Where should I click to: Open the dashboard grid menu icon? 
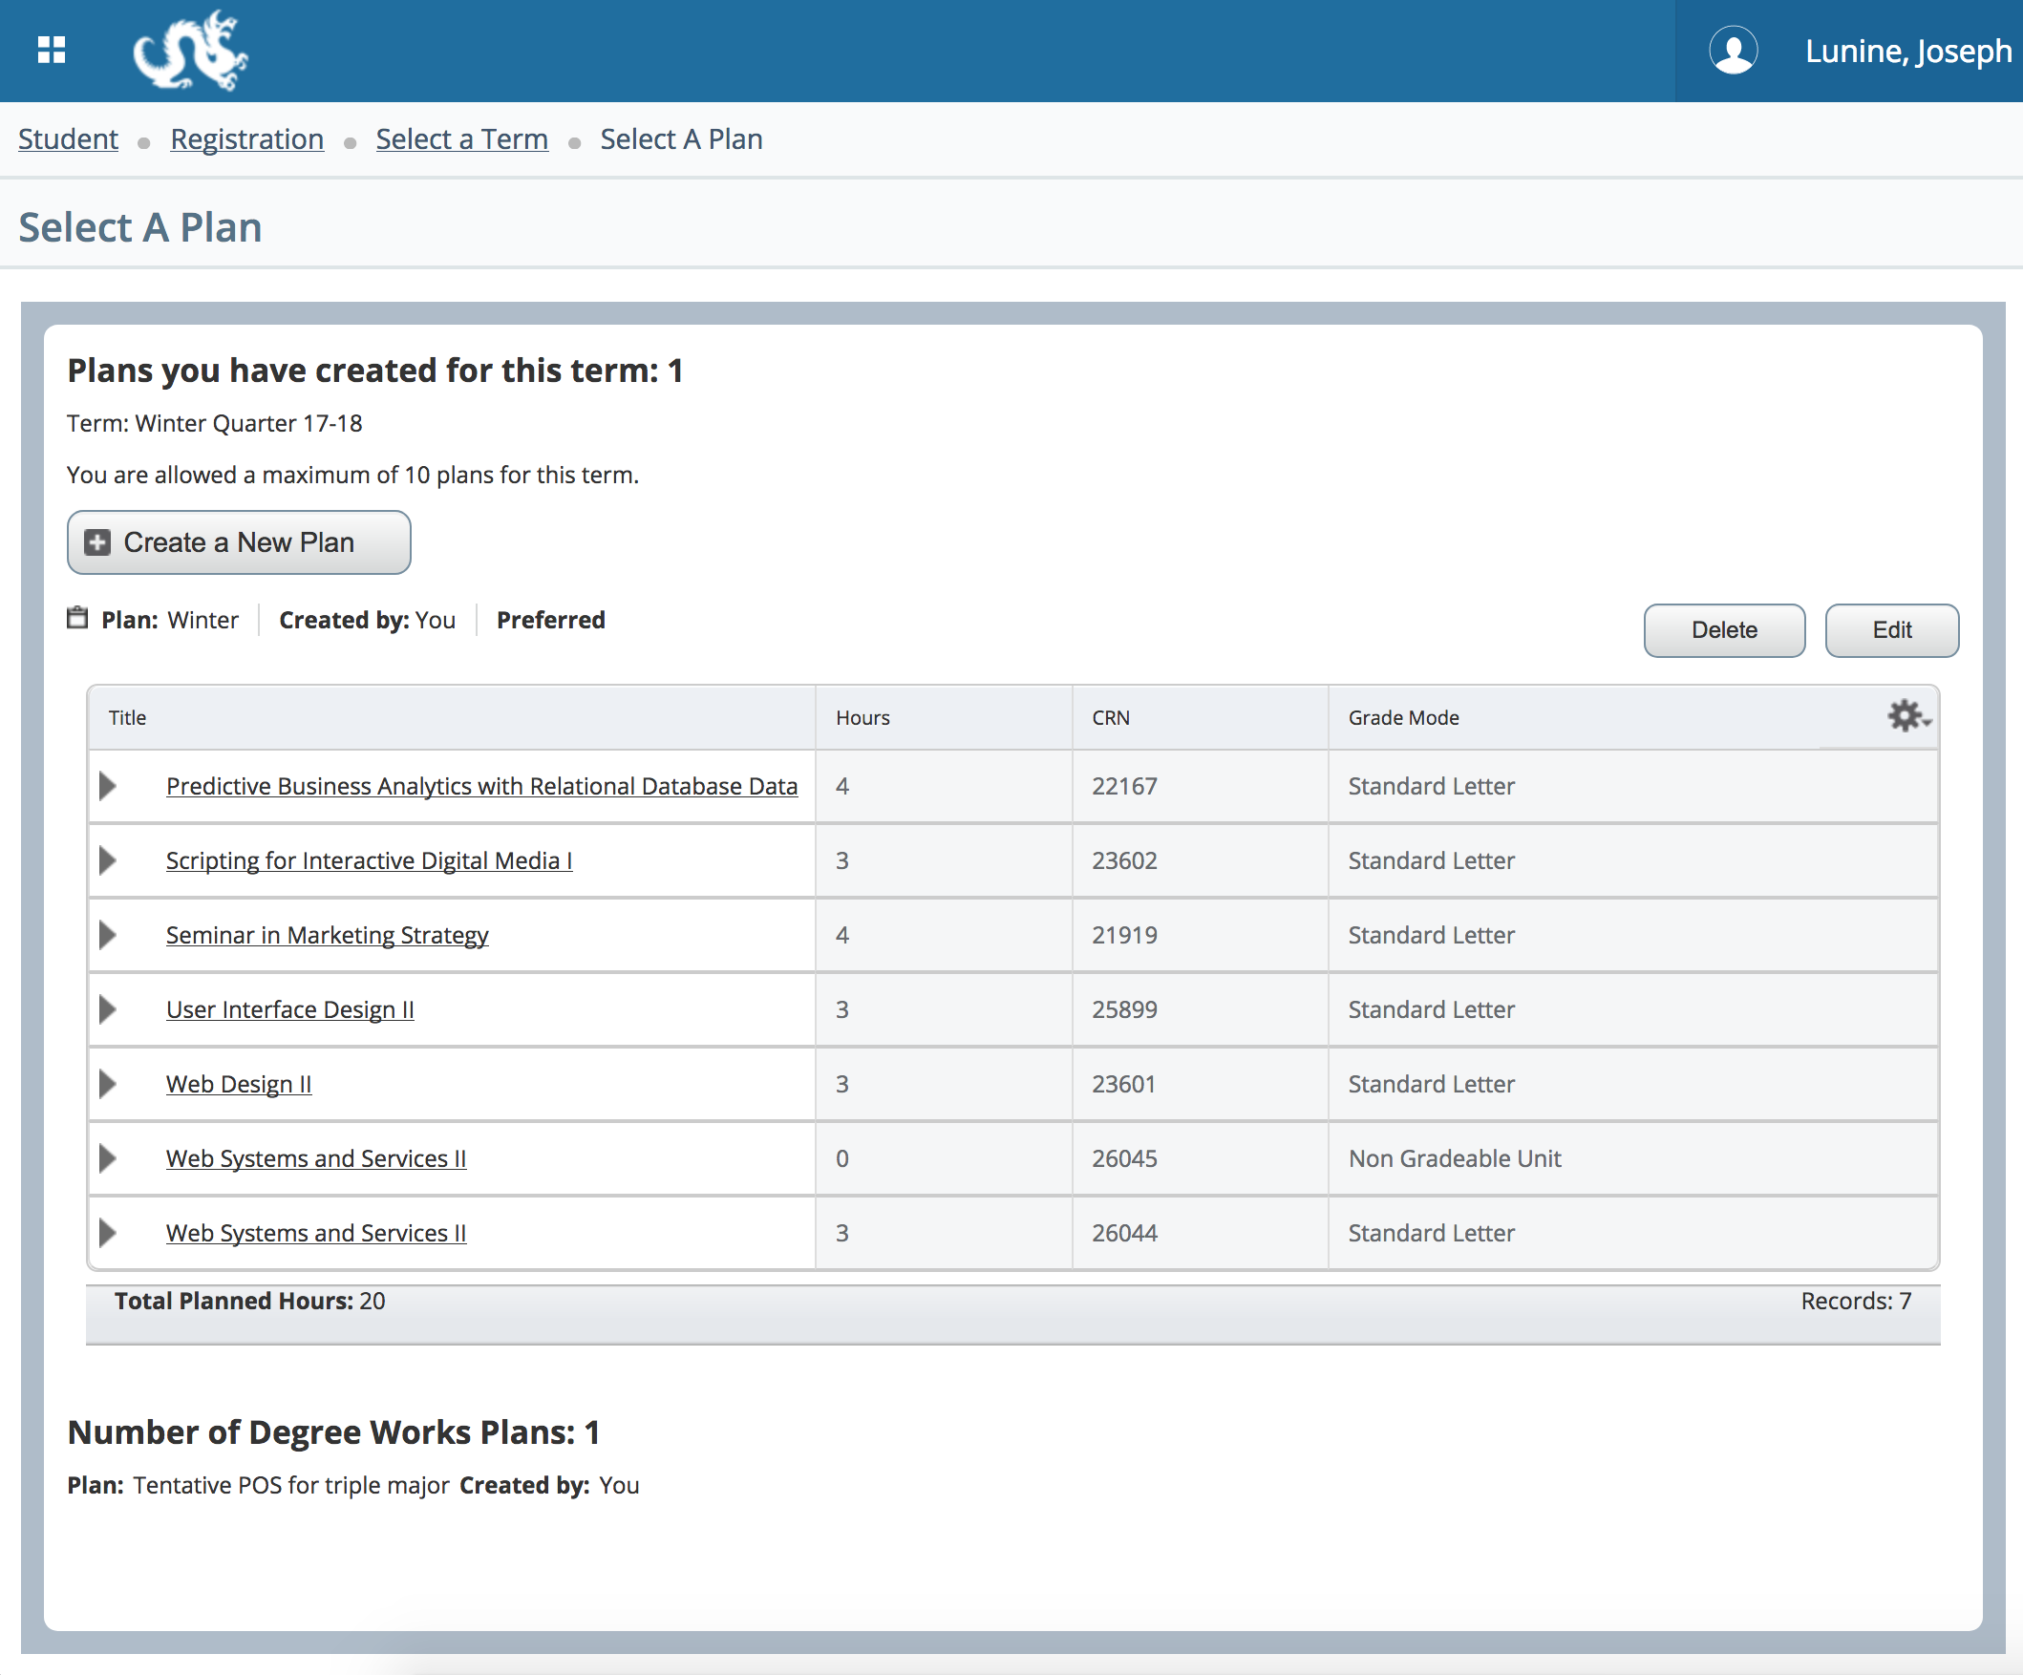[x=51, y=50]
